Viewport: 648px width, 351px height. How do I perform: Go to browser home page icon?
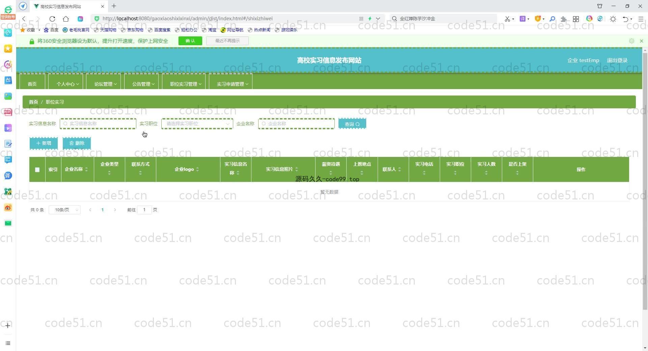pos(66,19)
